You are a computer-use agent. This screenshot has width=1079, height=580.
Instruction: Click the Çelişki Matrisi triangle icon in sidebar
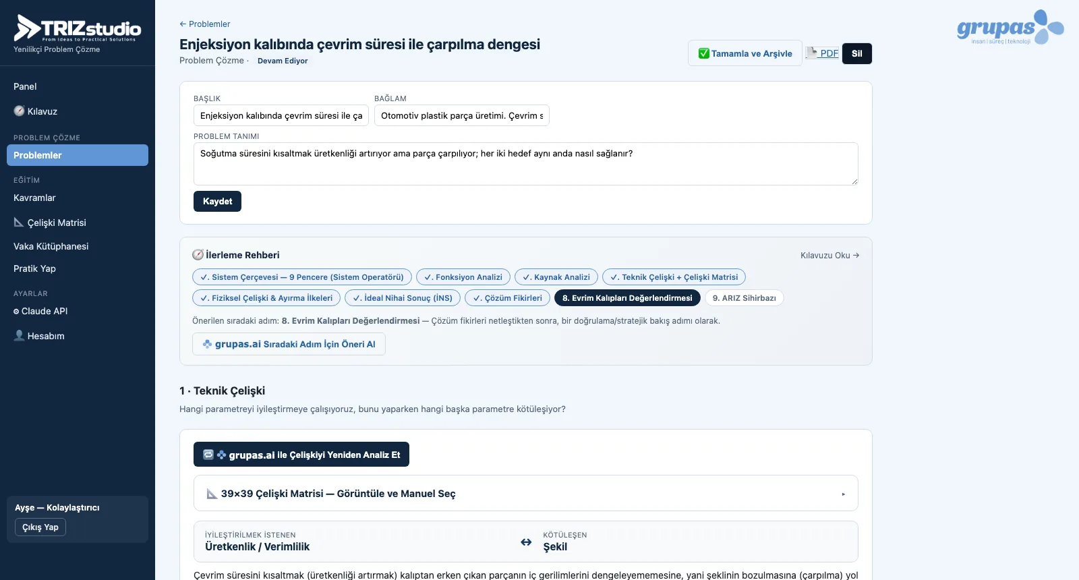coord(19,222)
